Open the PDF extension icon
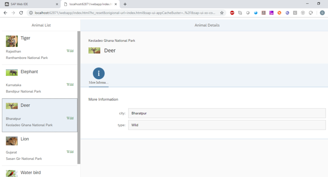The image size is (328, 177). tap(264, 13)
